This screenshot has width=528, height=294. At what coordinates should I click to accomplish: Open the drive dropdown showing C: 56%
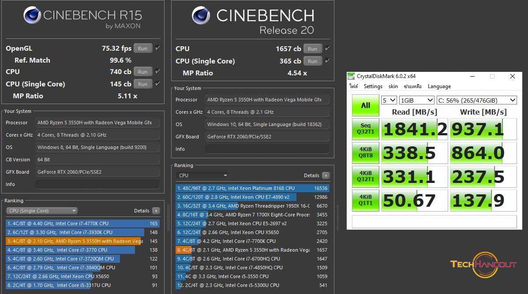[476, 100]
